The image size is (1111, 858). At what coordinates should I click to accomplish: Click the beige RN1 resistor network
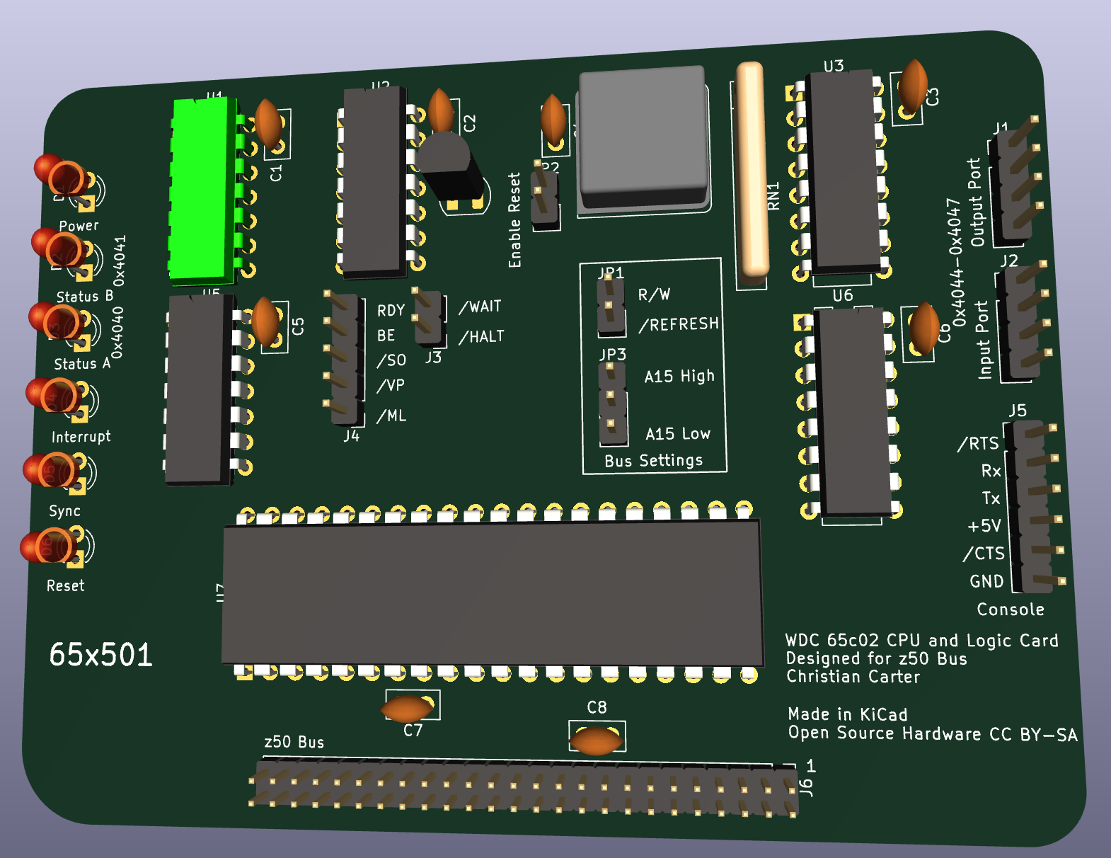pos(752,170)
